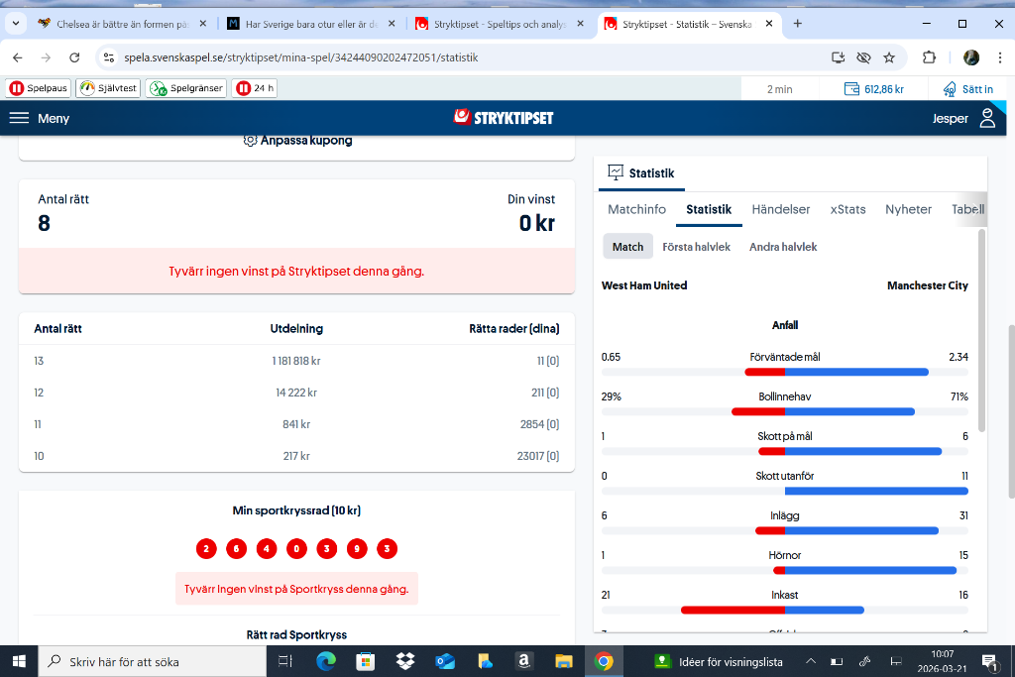The width and height of the screenshot is (1015, 677).
Task: Bookmark page with star icon
Action: pos(889,57)
